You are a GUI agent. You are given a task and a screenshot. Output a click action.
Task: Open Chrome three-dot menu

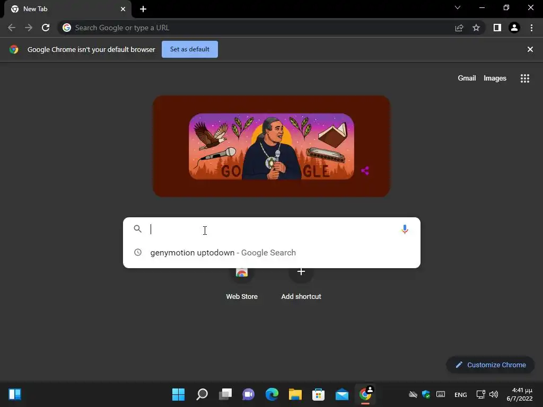pyautogui.click(x=531, y=28)
